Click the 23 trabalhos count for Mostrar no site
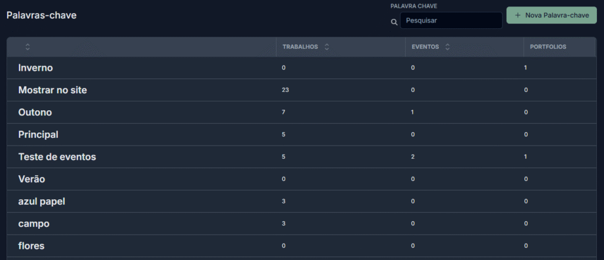The image size is (604, 260). tap(285, 90)
